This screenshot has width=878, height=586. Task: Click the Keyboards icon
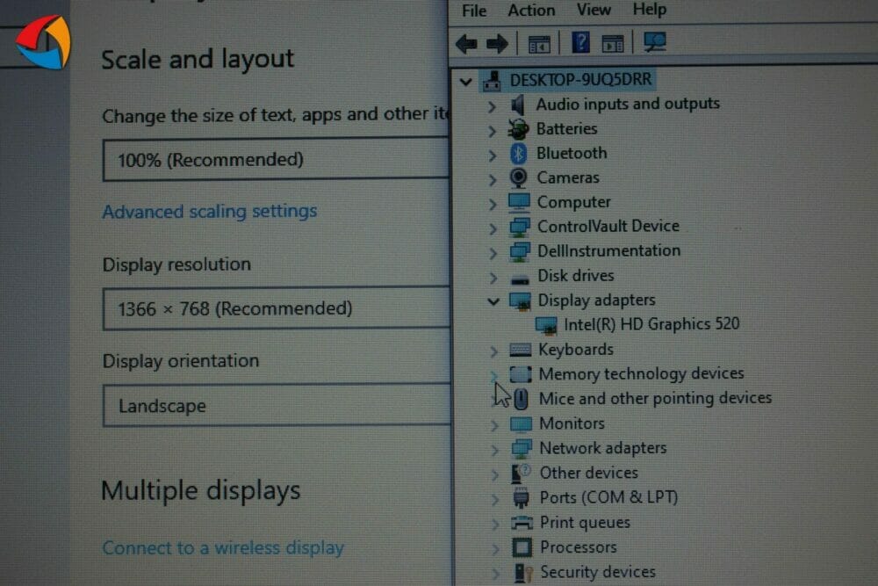(x=520, y=351)
